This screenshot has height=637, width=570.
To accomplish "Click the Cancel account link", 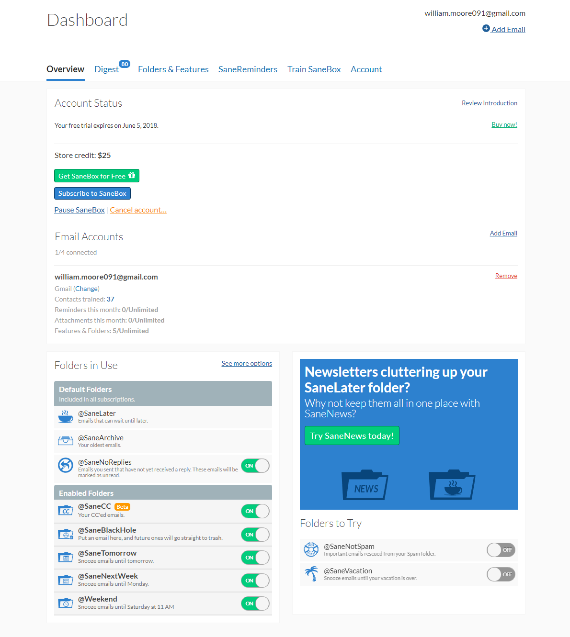I will coord(138,210).
